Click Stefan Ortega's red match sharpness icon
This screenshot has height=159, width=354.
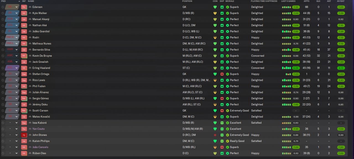coord(222,74)
